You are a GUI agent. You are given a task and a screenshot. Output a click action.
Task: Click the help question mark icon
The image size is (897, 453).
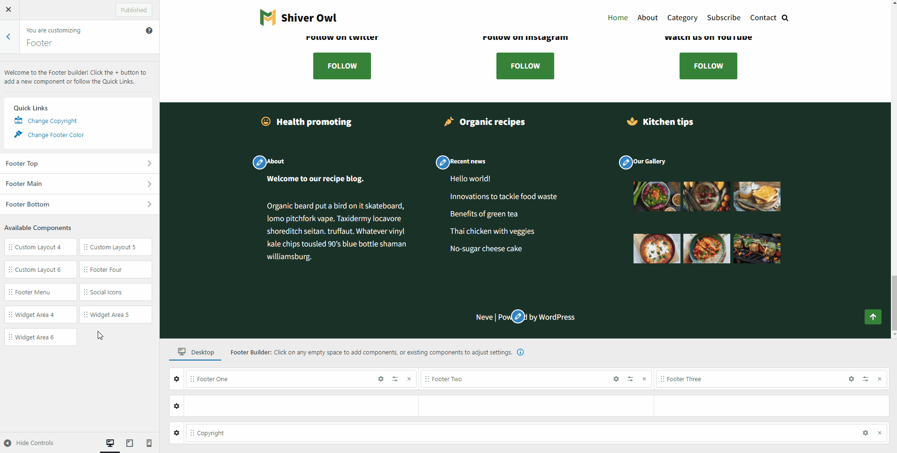point(149,31)
